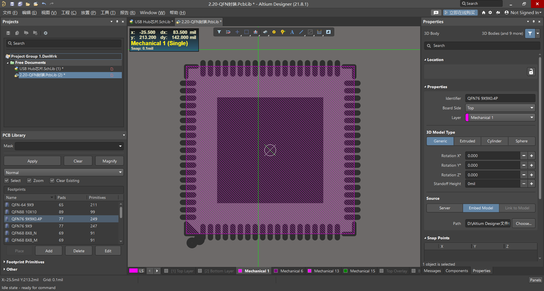The image size is (544, 291).
Task: Go to the Home page icon
Action: [x=483, y=13]
